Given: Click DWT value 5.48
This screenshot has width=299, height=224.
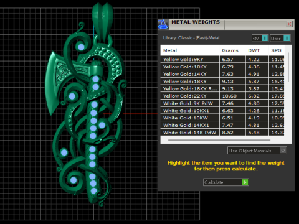Looking at the screenshot, I should (x=254, y=133).
